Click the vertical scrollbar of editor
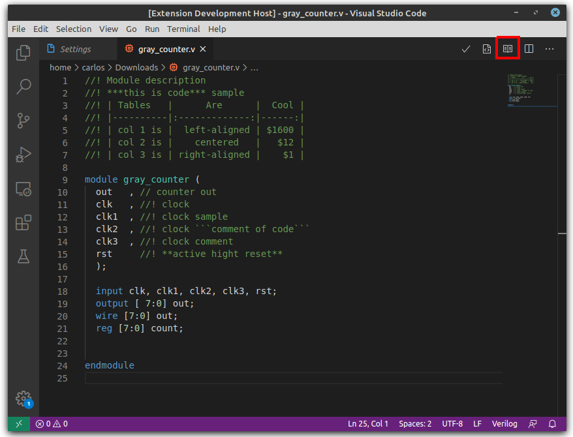 pos(562,245)
